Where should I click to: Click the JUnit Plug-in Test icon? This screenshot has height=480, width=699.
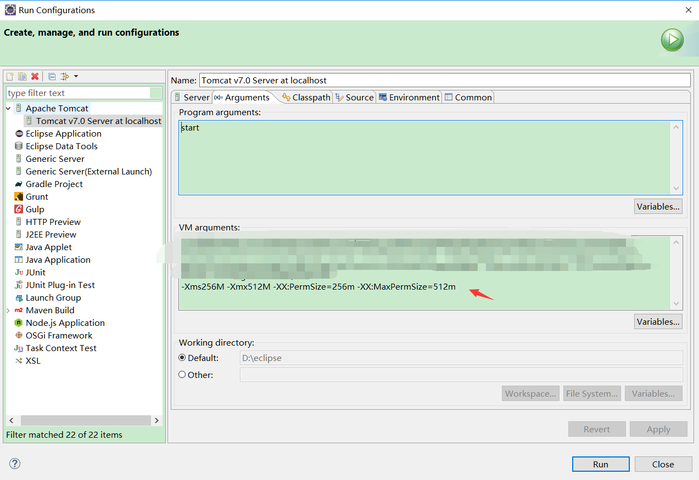click(x=19, y=285)
